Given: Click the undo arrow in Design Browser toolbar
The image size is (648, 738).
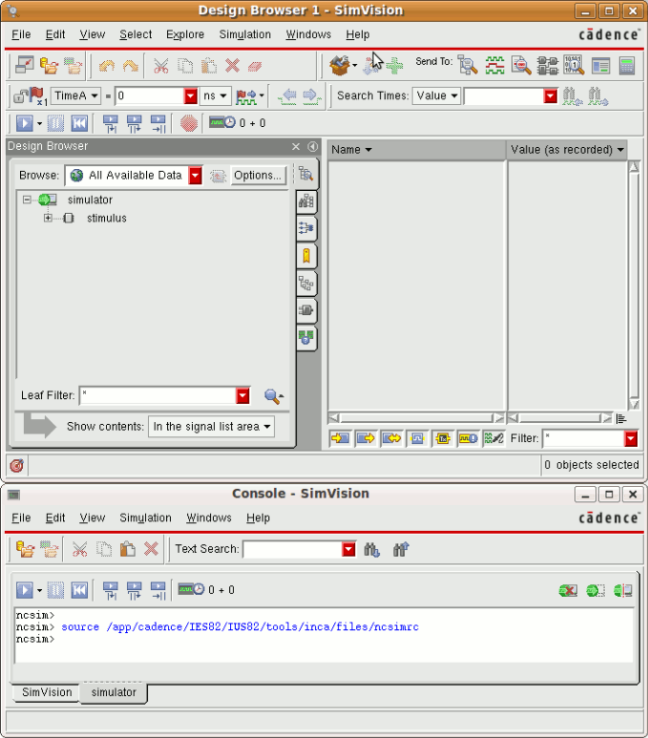Looking at the screenshot, I should tap(107, 66).
